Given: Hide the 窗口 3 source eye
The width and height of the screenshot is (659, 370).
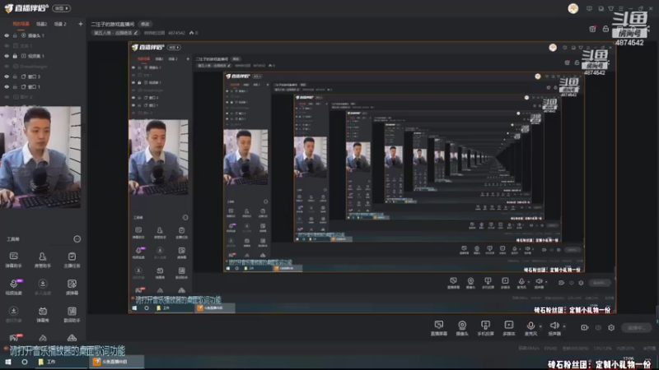Looking at the screenshot, I should coord(7,76).
